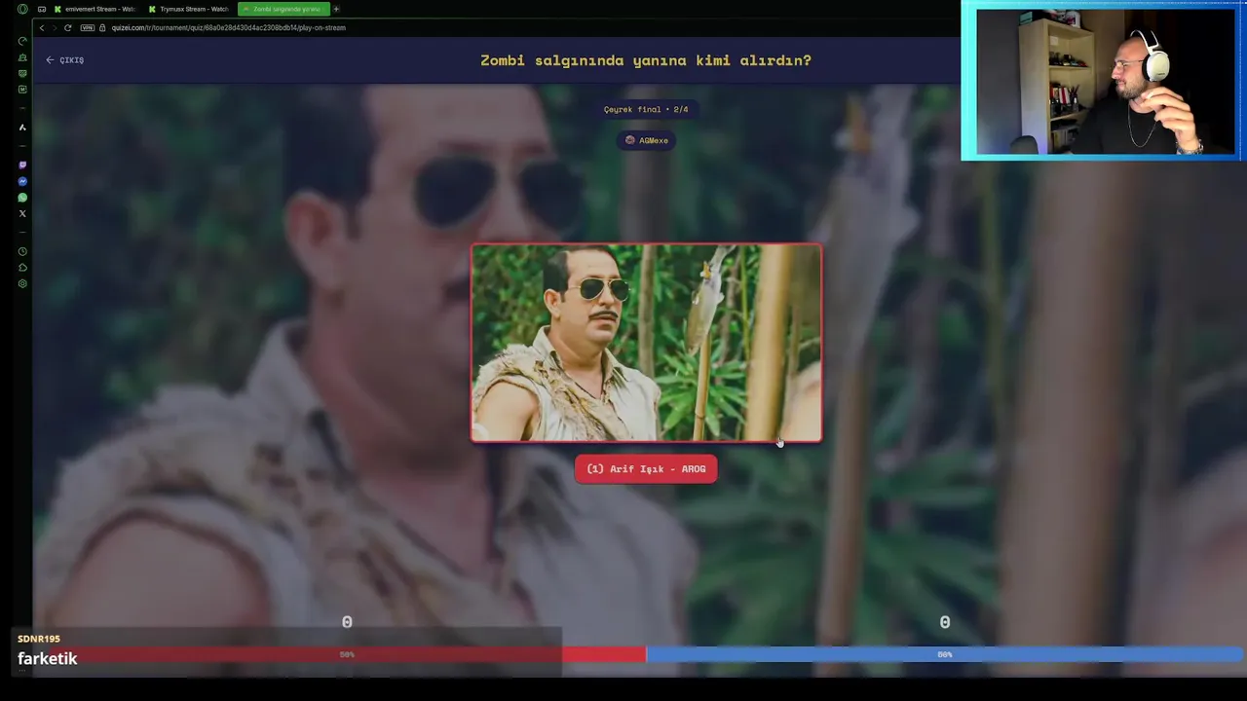
Task: Open the workspaces/tab islands icon in tab bar
Action: 41,9
